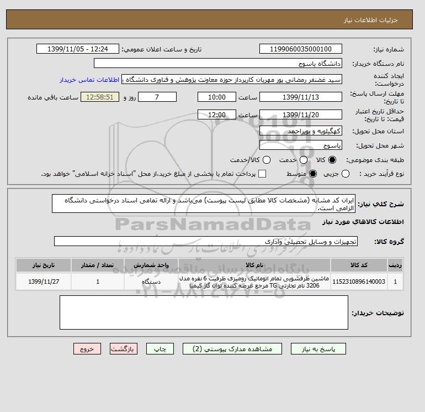Image resolution: width=425 pixels, height=412 pixels.
Task: Click the واحد شمارش column header
Action: coord(151,265)
